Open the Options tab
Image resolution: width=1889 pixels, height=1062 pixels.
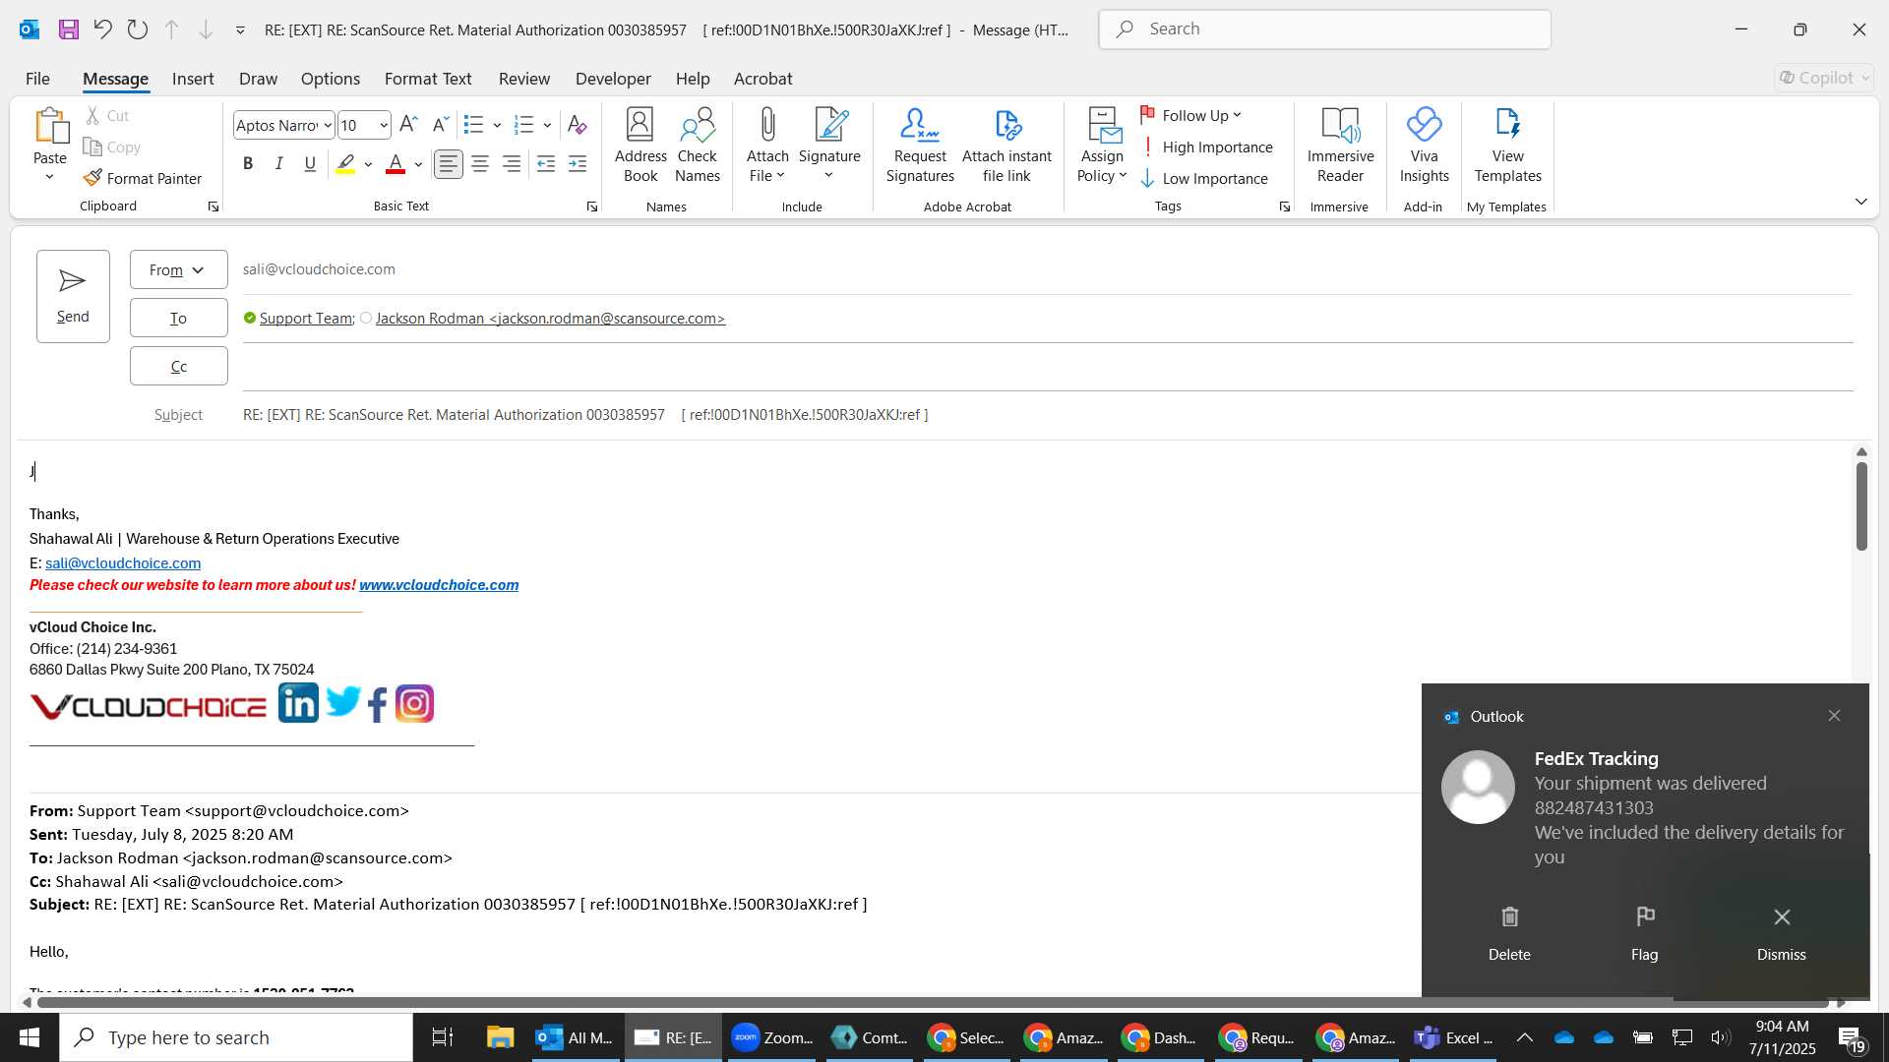pyautogui.click(x=330, y=79)
